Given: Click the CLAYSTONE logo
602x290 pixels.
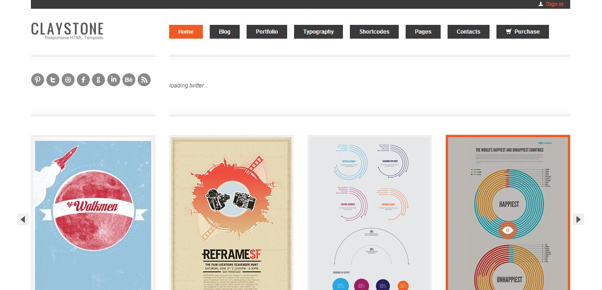Looking at the screenshot, I should coord(67,29).
